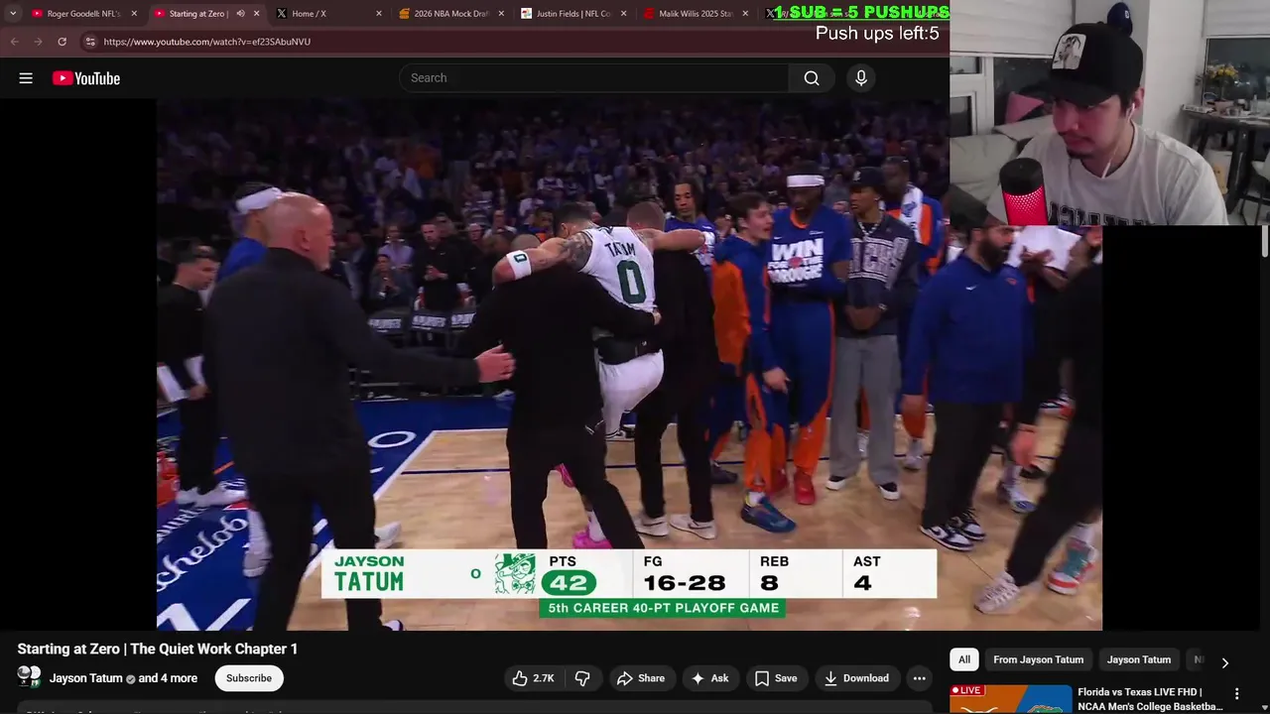Click the channel avatar icons
The height and width of the screenshot is (714, 1270).
click(x=29, y=677)
